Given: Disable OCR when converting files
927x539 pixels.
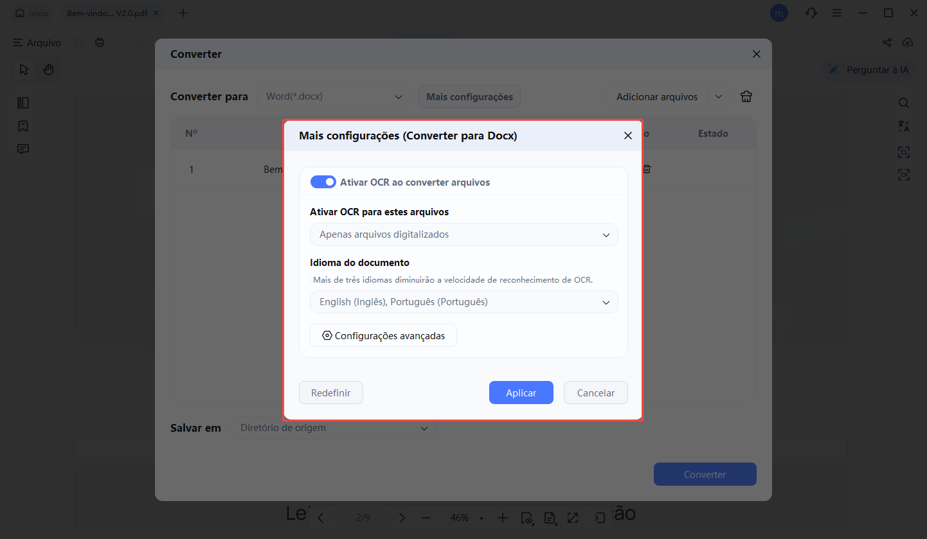Looking at the screenshot, I should coord(323,182).
